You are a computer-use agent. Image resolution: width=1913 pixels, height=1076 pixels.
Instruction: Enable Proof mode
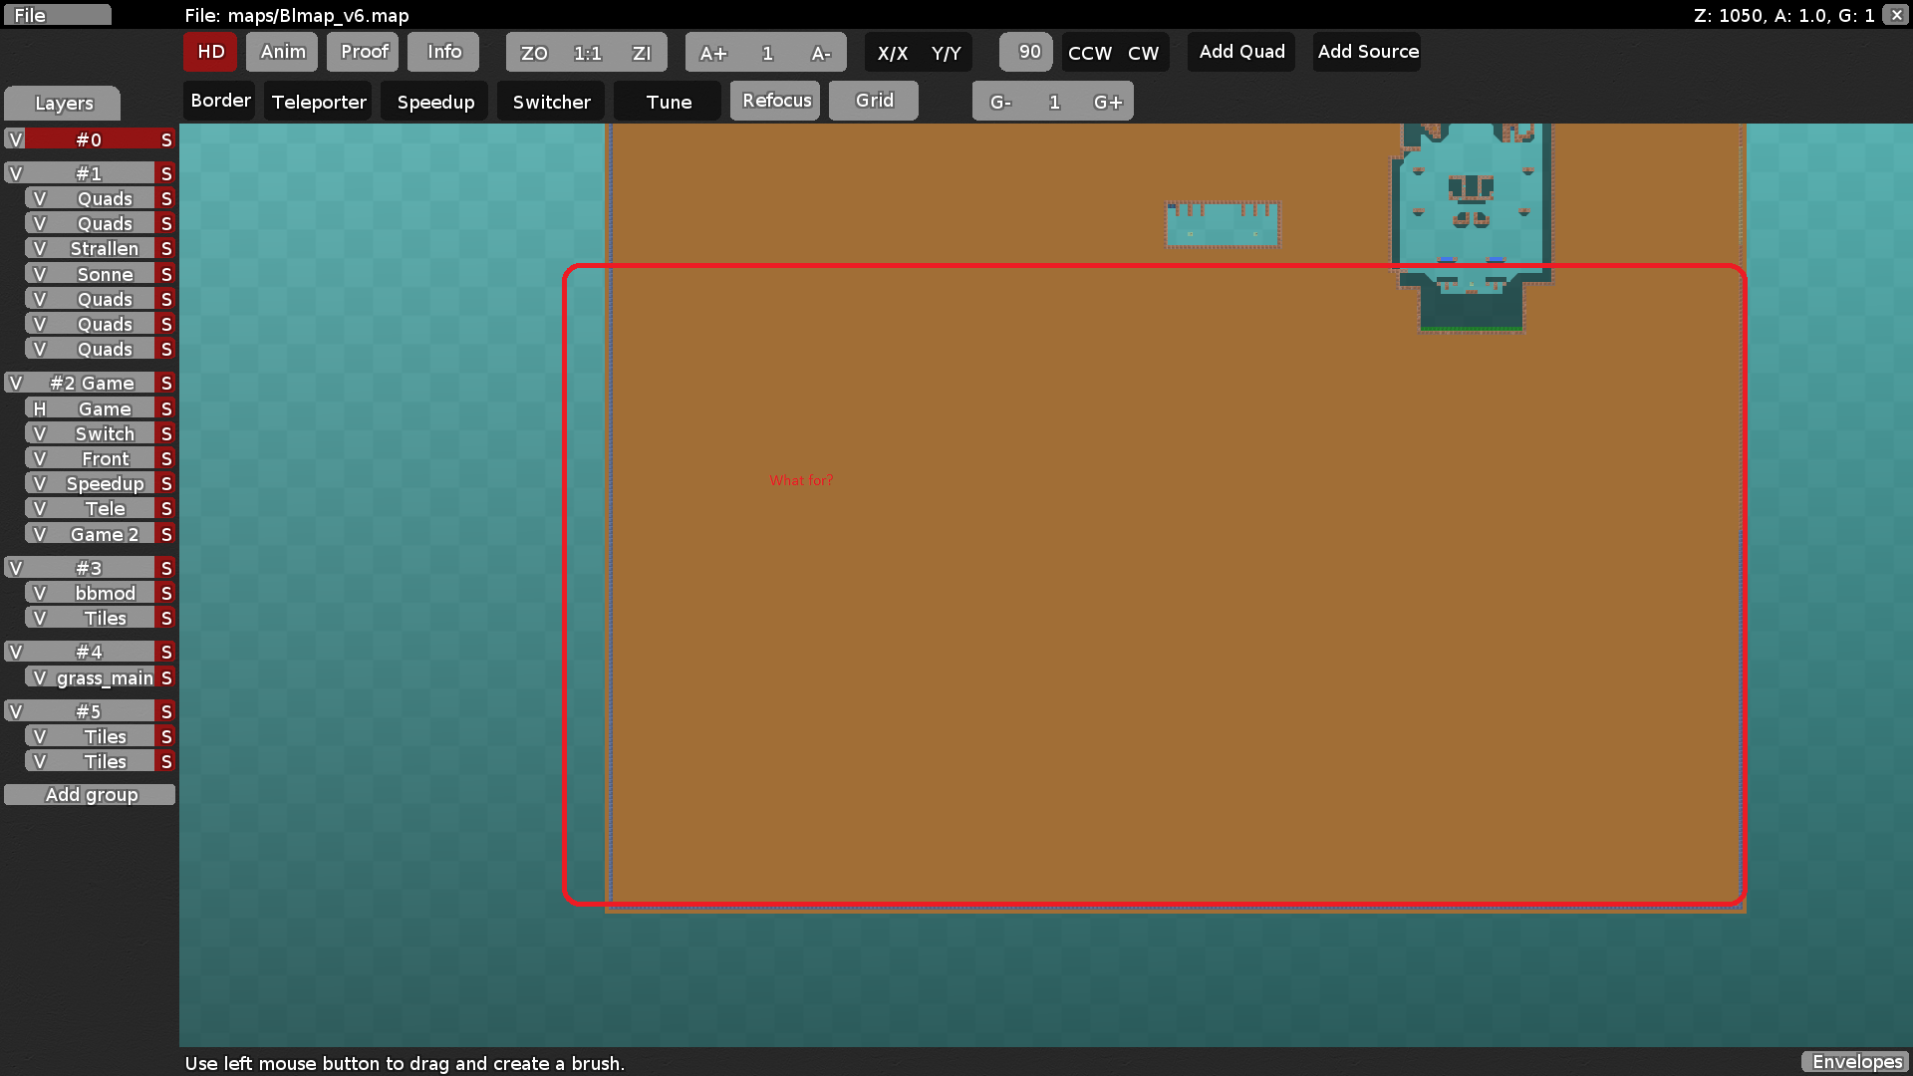pyautogui.click(x=363, y=52)
